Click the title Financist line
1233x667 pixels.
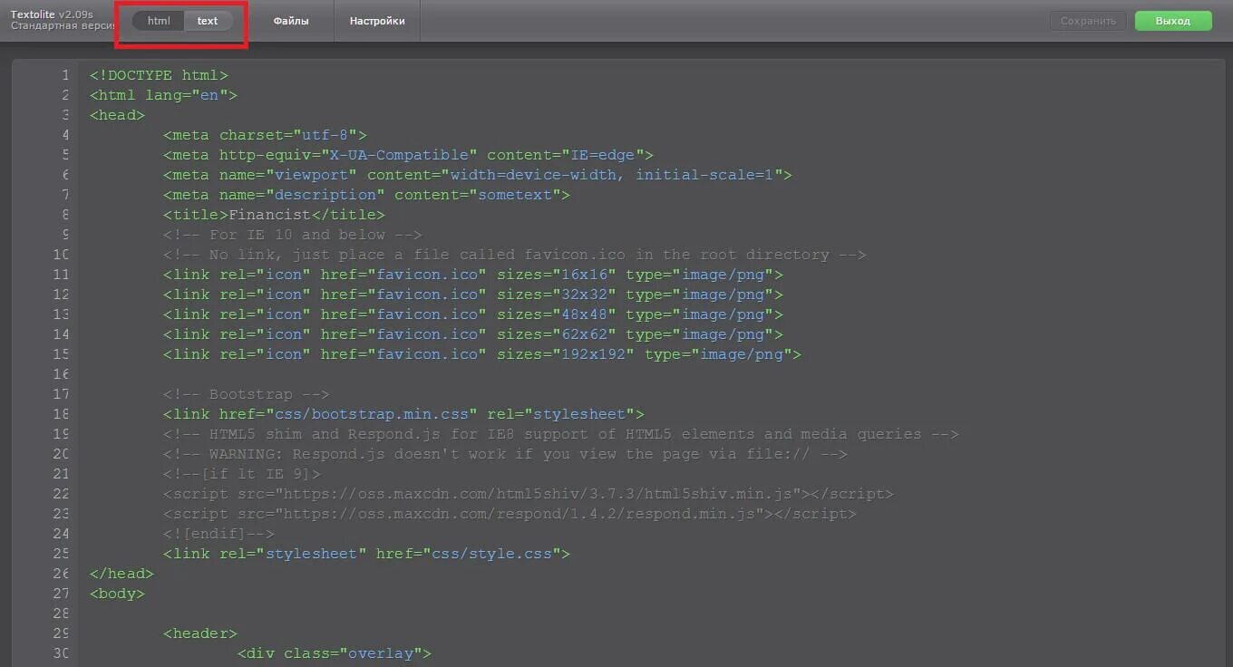[274, 215]
